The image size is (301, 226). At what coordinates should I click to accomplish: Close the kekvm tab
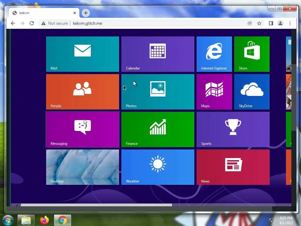(75, 13)
